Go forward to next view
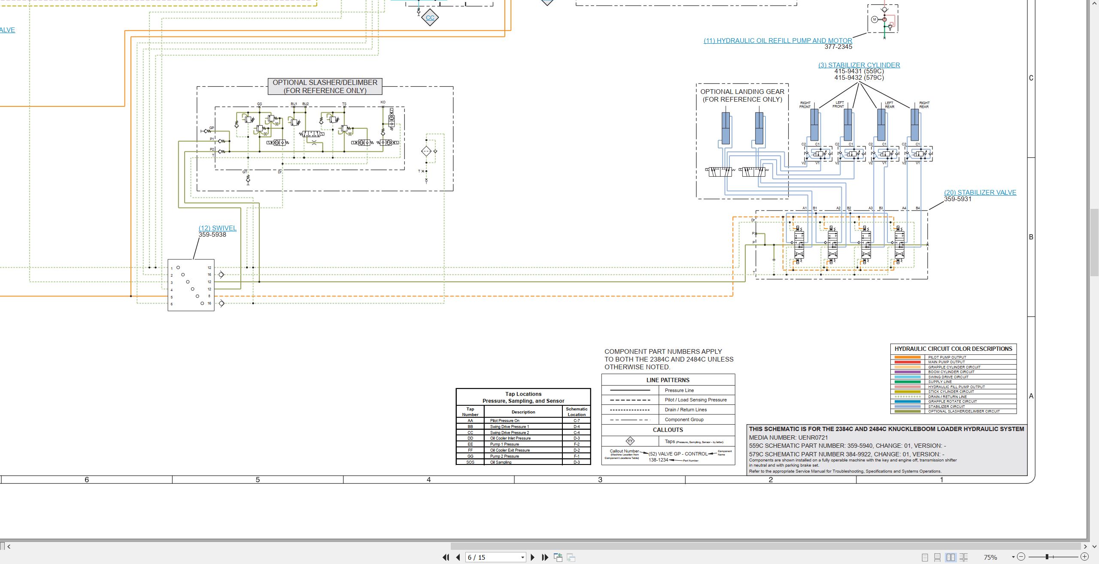1099x564 pixels. click(x=571, y=557)
